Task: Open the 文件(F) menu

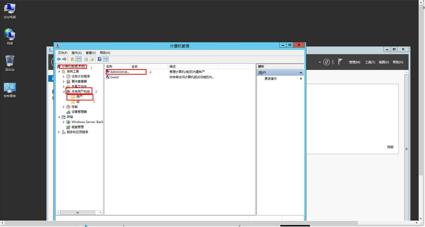Action: [63, 53]
